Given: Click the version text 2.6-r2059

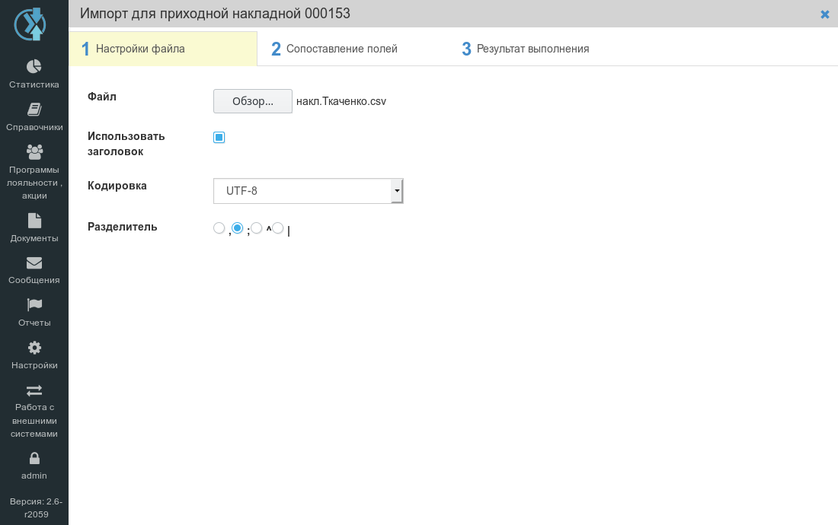Looking at the screenshot, I should (x=36, y=508).
